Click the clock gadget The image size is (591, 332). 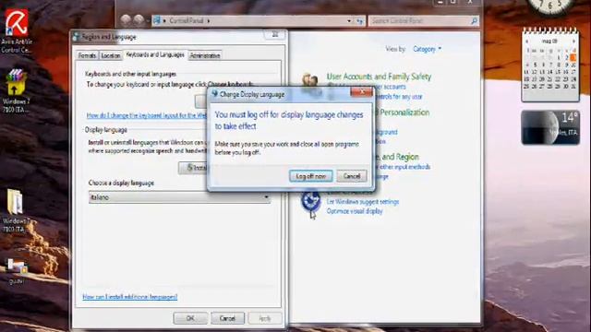click(550, 6)
